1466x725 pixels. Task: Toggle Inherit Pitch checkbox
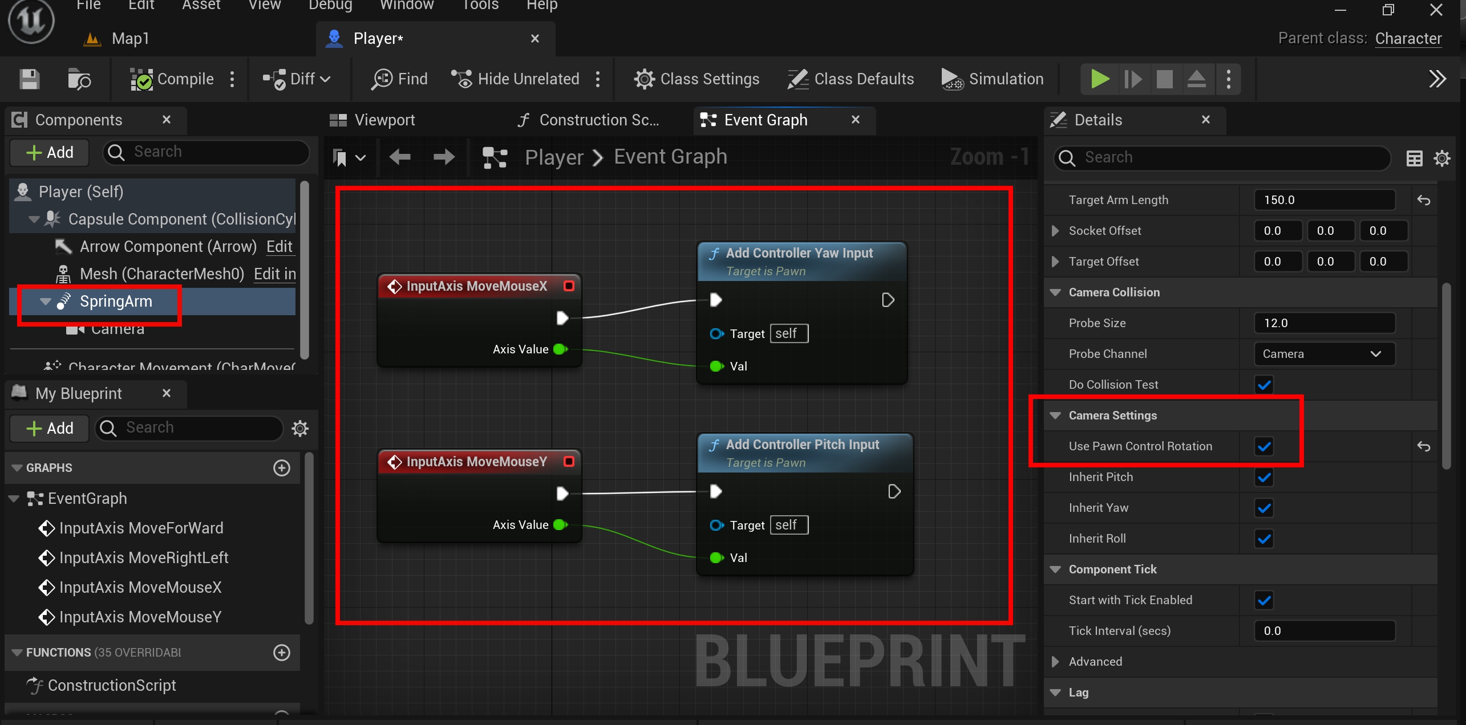pyautogui.click(x=1264, y=477)
